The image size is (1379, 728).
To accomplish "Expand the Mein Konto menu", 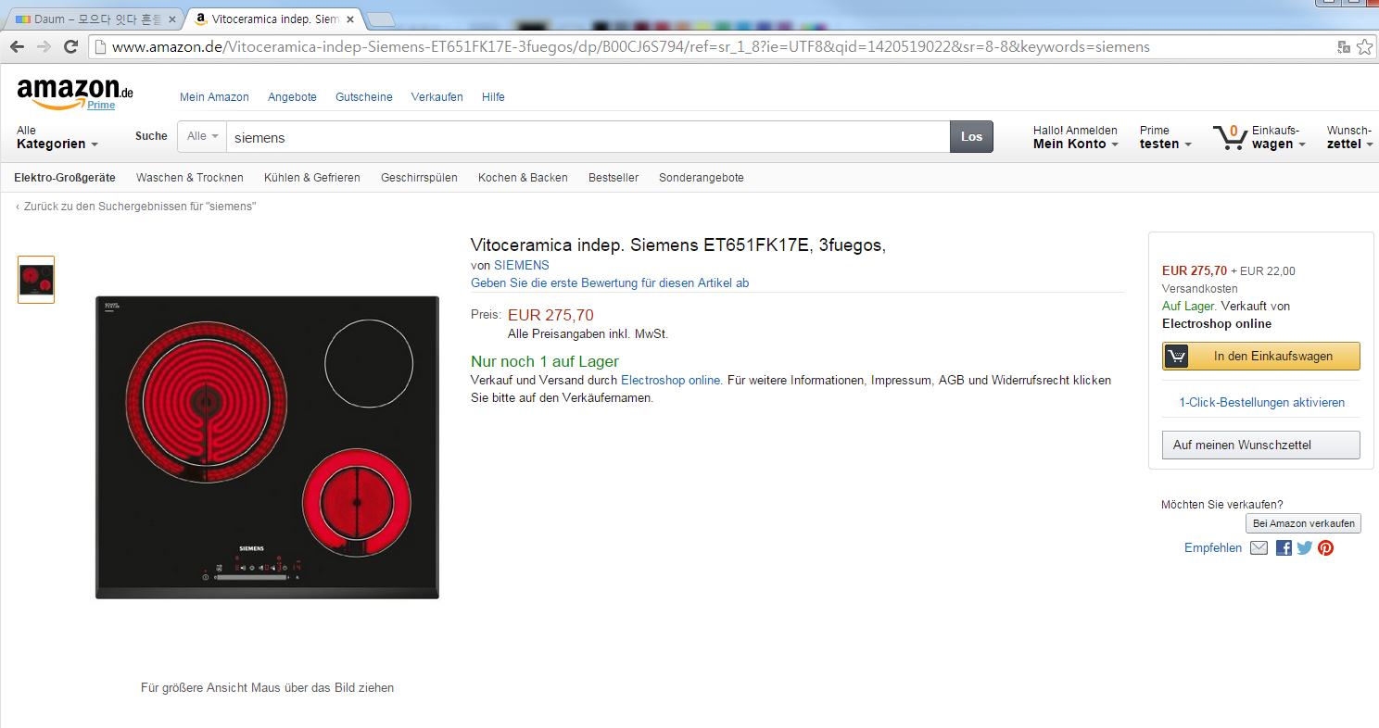I will click(1075, 137).
